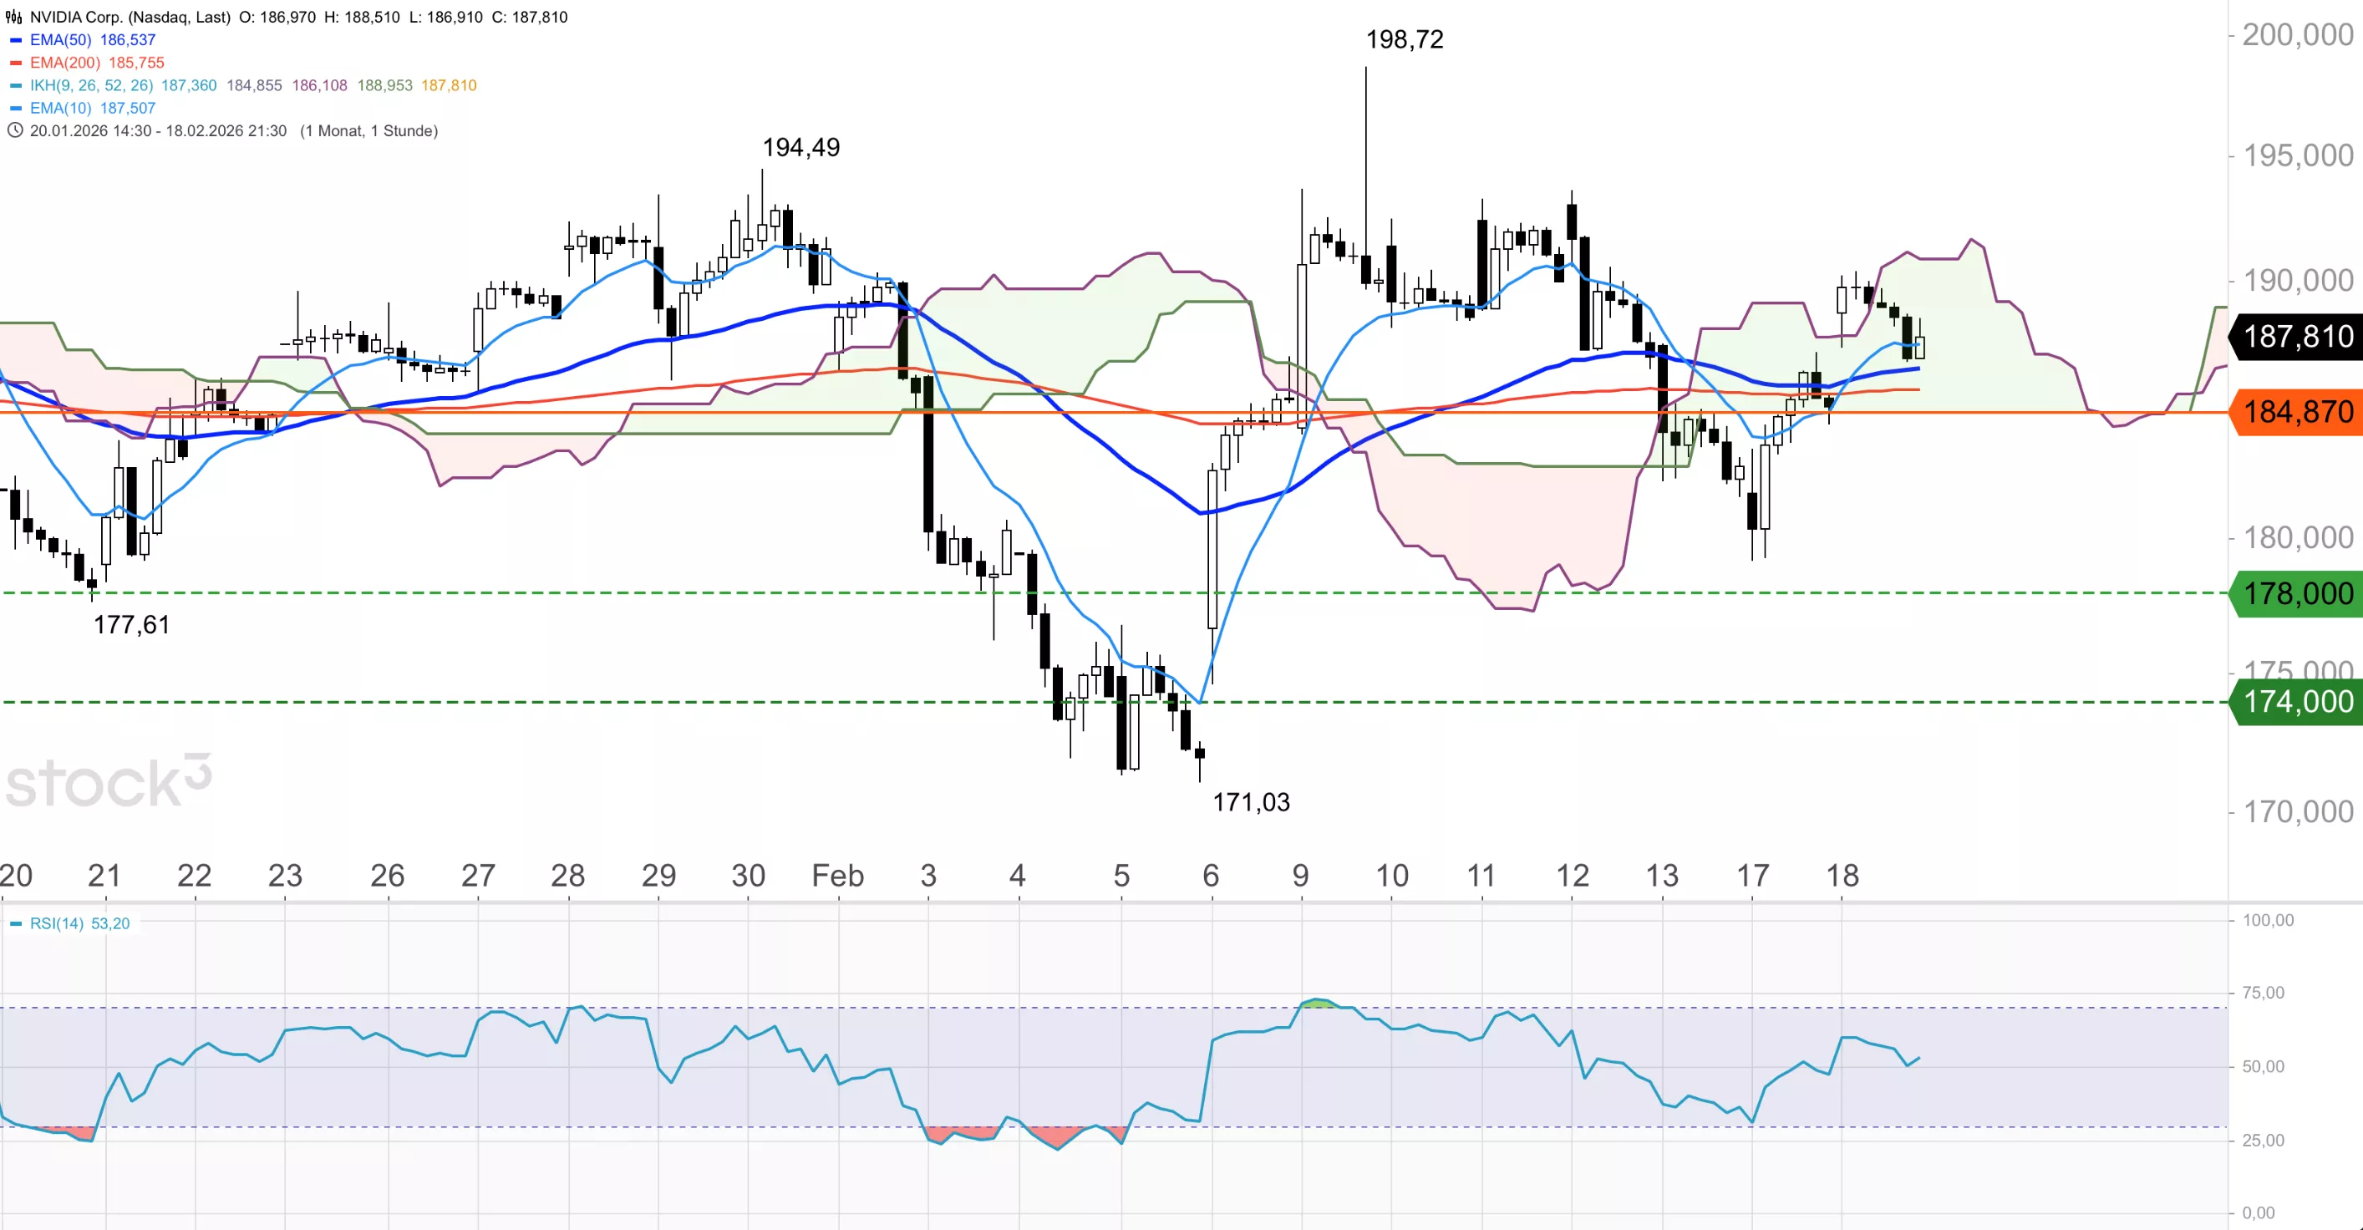Screen dimensions: 2363x1230
Task: Select the IKH(9, 26, 52, 26) legend entry
Action: click(91, 85)
